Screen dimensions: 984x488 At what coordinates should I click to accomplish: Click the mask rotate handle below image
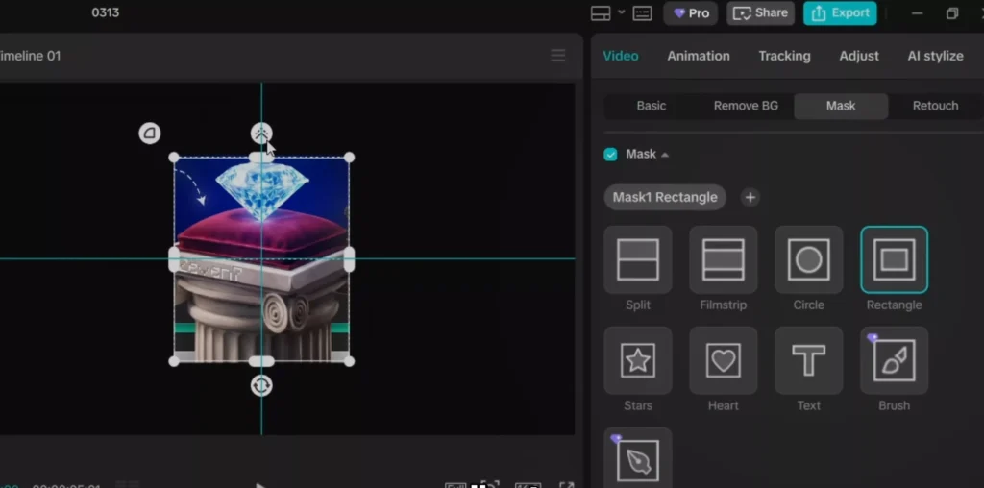pos(261,385)
